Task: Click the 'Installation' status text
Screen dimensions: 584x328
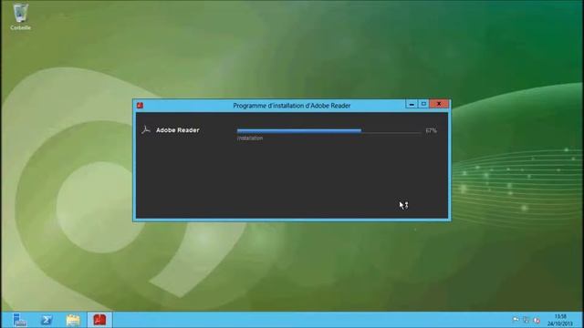Action: (250, 138)
